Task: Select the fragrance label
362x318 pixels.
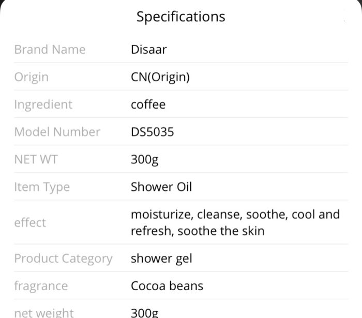Action: coord(41,286)
